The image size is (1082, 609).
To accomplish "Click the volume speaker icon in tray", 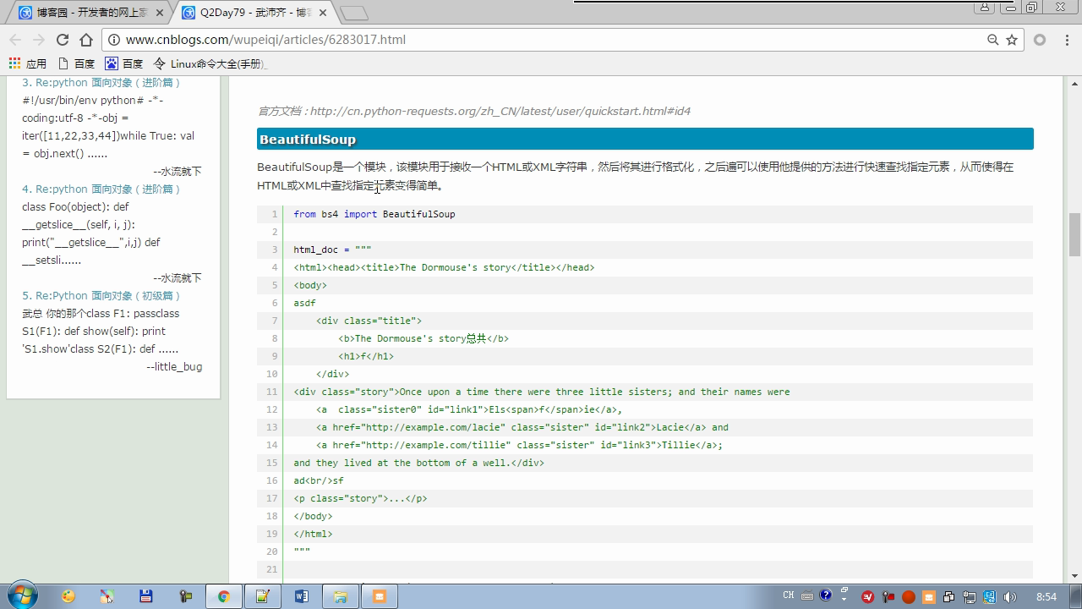I will (x=1010, y=597).
